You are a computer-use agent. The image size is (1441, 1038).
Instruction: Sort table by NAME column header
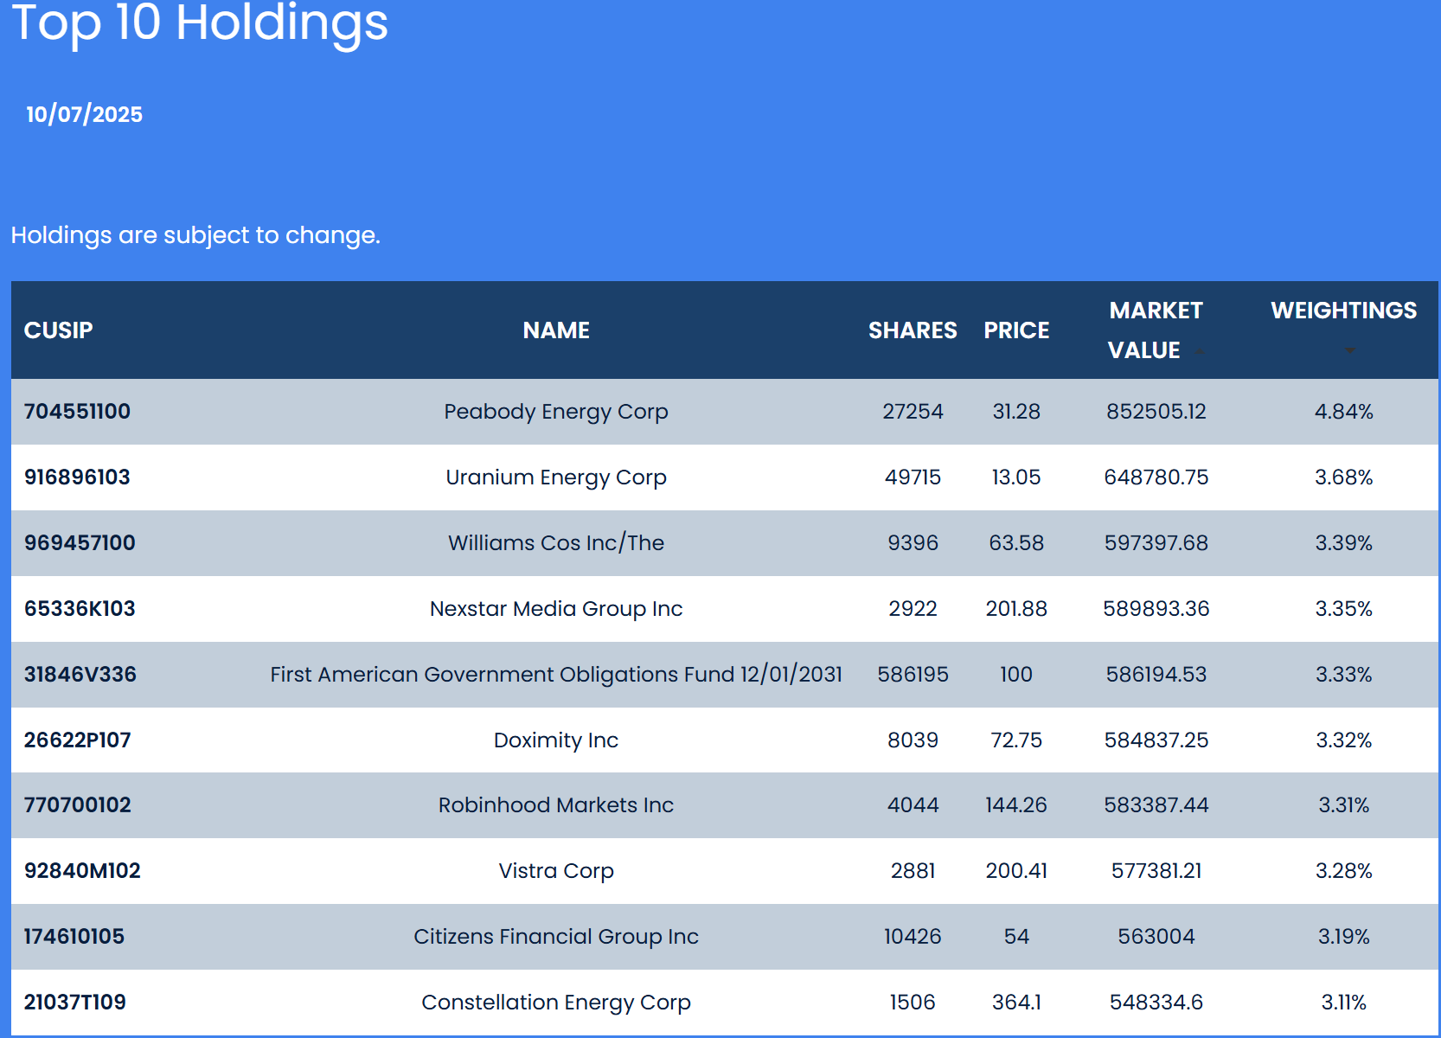click(556, 330)
